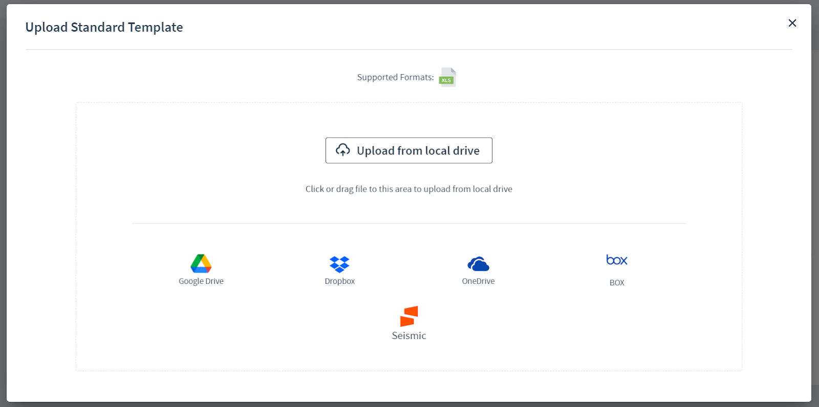Click the Google Drive icon

[x=201, y=263]
